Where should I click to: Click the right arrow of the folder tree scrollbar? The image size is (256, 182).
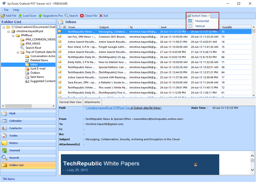pyautogui.click(x=53, y=106)
